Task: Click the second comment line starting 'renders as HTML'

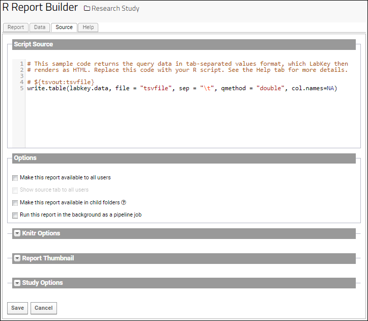Action: point(187,70)
